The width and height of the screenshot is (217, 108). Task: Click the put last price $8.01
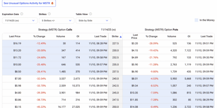(135, 79)
